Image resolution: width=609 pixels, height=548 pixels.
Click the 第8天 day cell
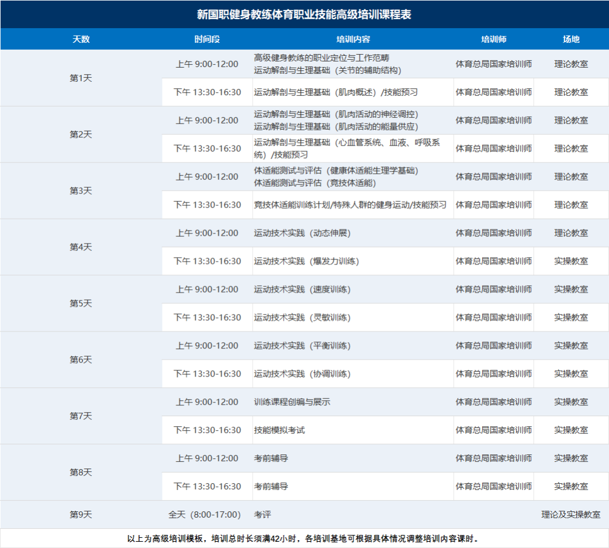point(81,472)
